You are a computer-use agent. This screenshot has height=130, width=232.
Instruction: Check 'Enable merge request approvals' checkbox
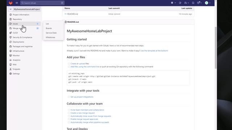pyautogui.click(x=69, y=119)
